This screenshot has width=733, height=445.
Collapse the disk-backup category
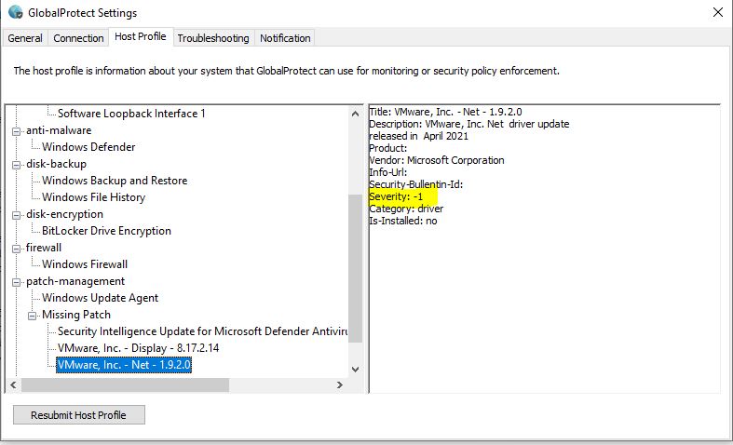tap(16, 164)
